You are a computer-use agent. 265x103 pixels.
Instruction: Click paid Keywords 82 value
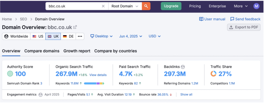point(136,83)
